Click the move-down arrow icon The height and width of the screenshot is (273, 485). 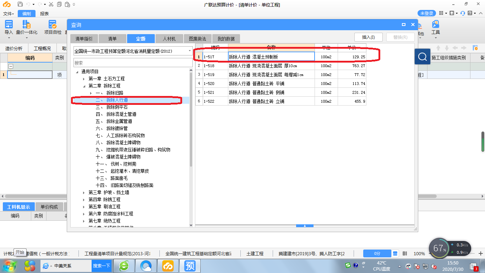tap(447, 48)
